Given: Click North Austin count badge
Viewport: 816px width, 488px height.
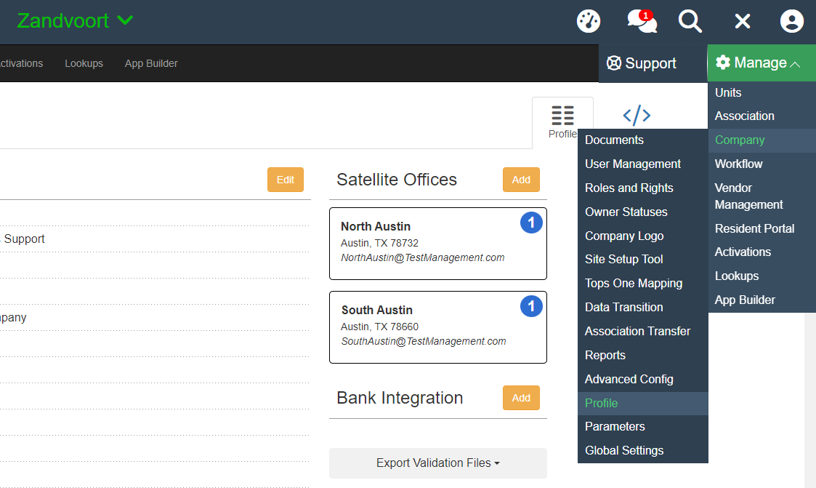Looking at the screenshot, I should (x=531, y=223).
